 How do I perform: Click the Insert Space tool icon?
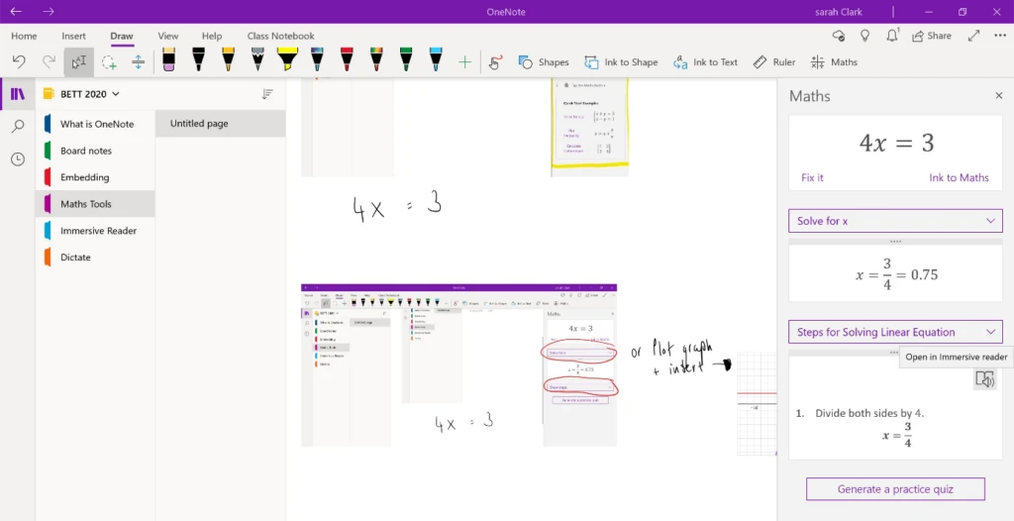[138, 61]
